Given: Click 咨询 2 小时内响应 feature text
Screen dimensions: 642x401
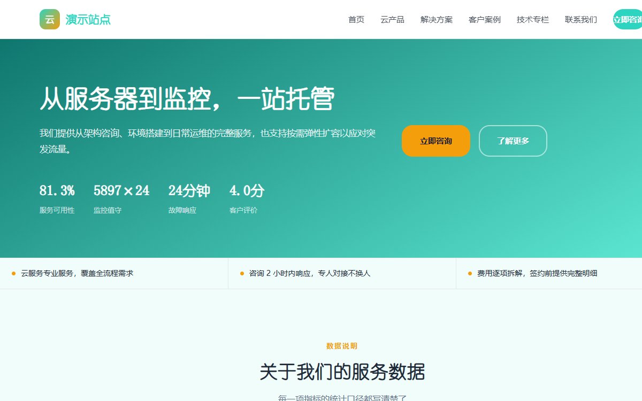Looking at the screenshot, I should 310,274.
